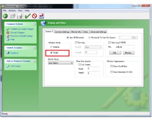
Task: Click the Root Size Height field
Action: click(93, 73)
